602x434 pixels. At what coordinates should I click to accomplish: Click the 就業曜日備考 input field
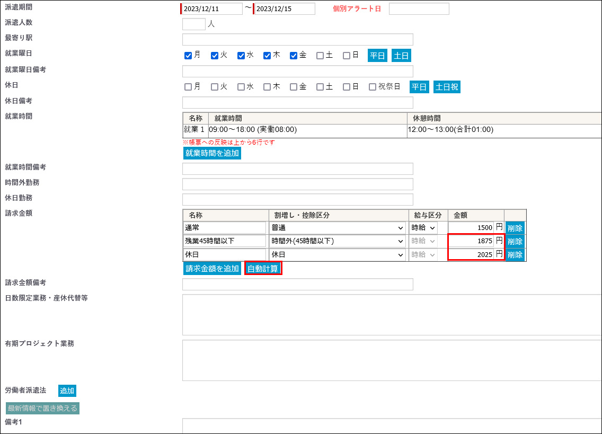[x=297, y=71]
